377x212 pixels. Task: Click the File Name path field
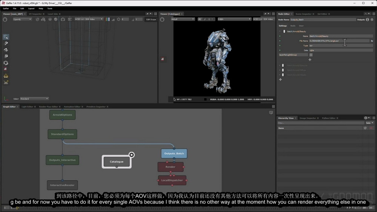coord(339,41)
